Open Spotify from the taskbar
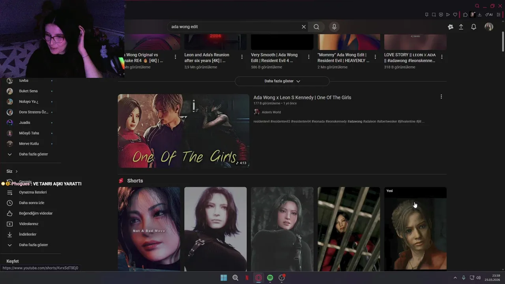Screen dimensions: 505x284 pos(270,278)
